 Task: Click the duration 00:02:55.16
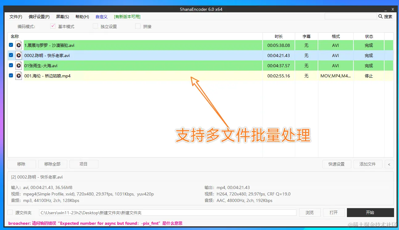click(x=279, y=76)
